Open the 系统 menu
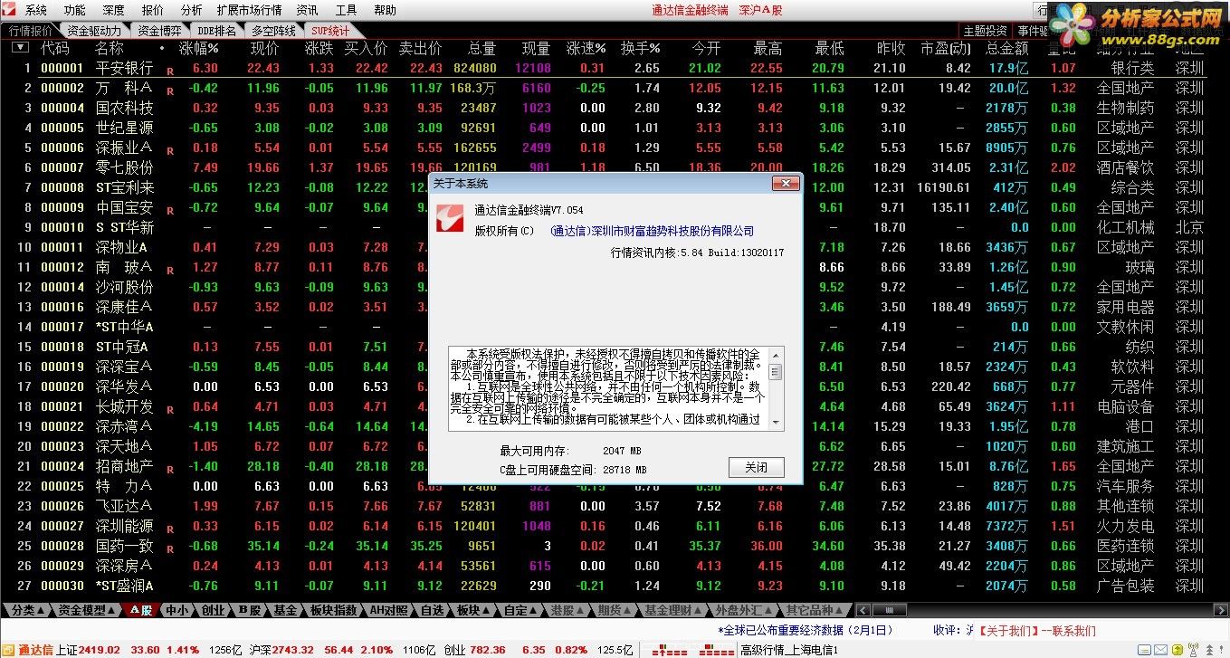This screenshot has height=658, width=1230. pyautogui.click(x=36, y=10)
